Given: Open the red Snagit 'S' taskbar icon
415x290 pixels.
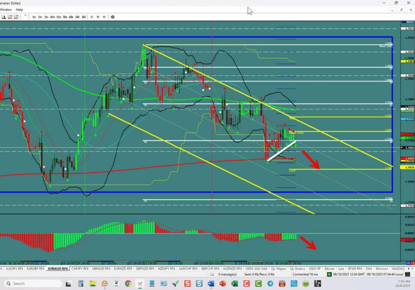Looking at the screenshot, I should point(188,284).
